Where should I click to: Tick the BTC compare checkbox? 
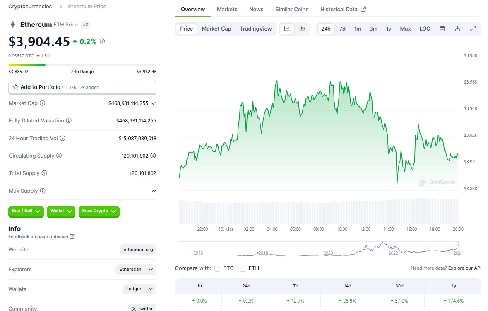217,268
